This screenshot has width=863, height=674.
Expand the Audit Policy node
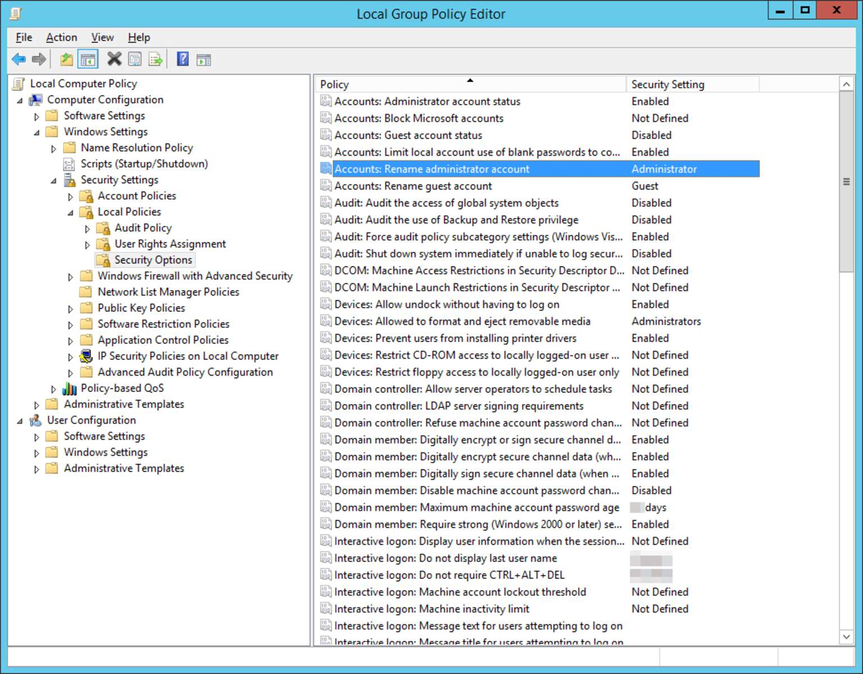(x=88, y=228)
